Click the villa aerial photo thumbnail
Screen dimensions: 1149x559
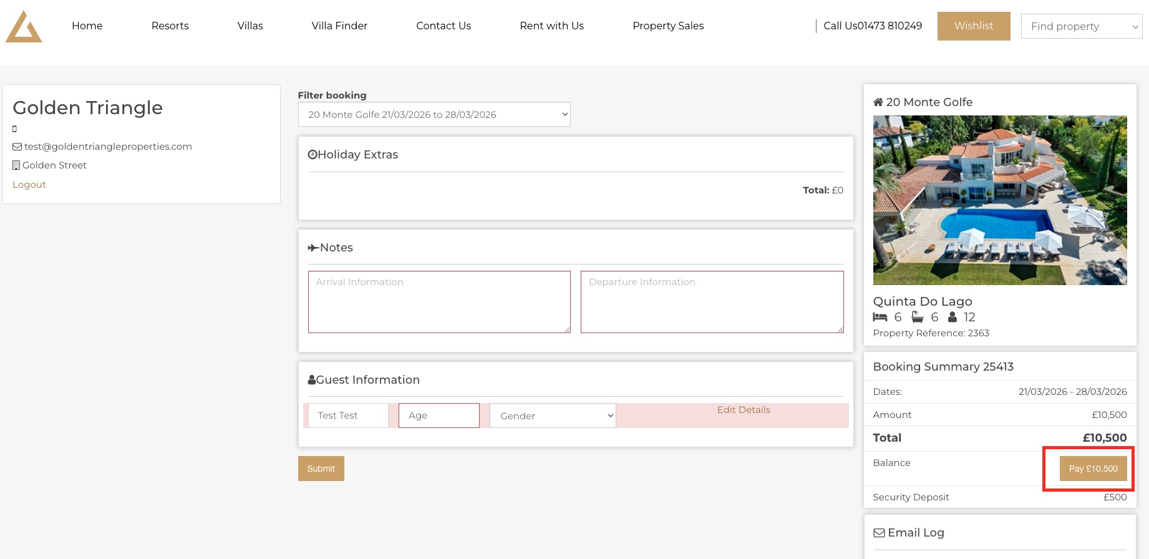click(1000, 200)
